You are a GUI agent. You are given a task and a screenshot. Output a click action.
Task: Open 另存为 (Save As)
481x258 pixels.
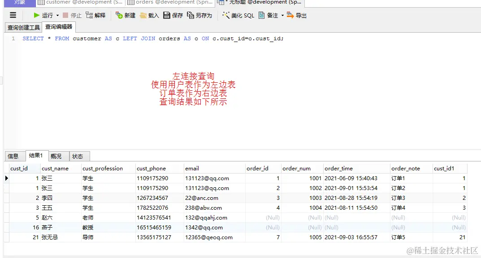coord(199,15)
